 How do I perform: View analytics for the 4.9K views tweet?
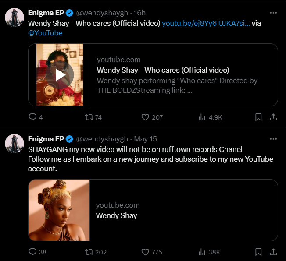click(202, 117)
